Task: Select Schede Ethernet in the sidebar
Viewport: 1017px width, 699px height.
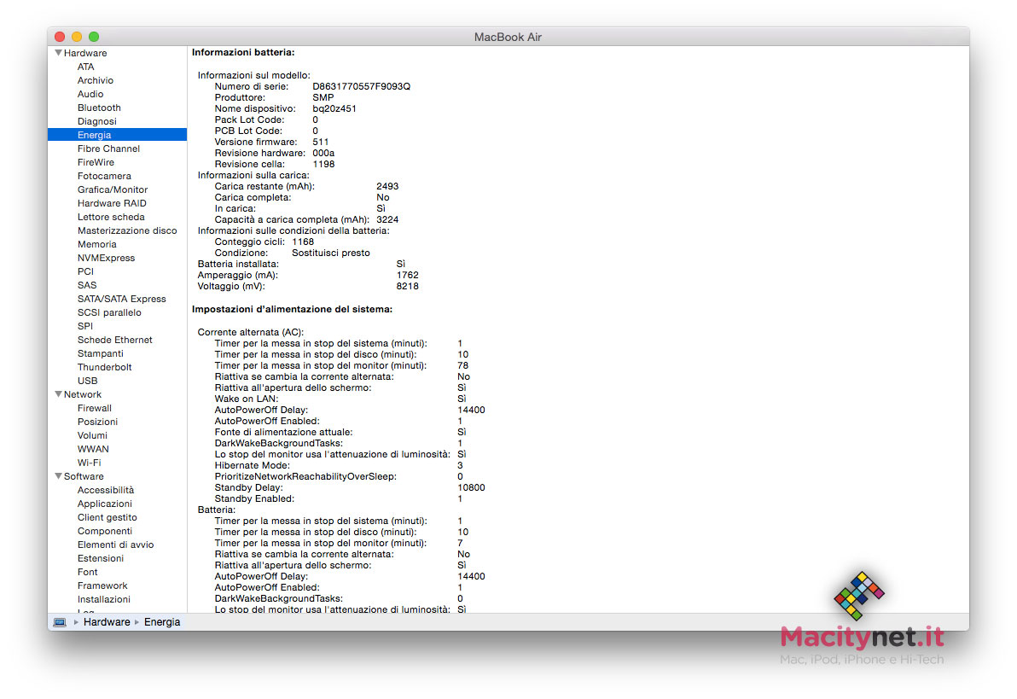Action: coord(115,340)
